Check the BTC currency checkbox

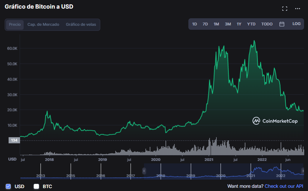click(36, 186)
